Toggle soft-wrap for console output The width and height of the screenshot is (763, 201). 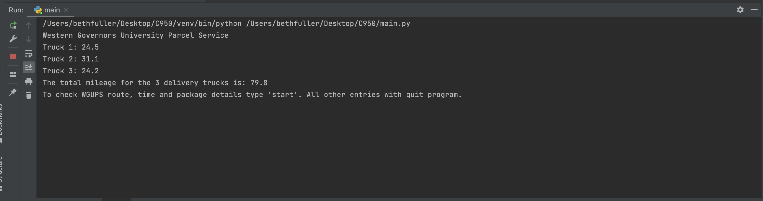[29, 54]
